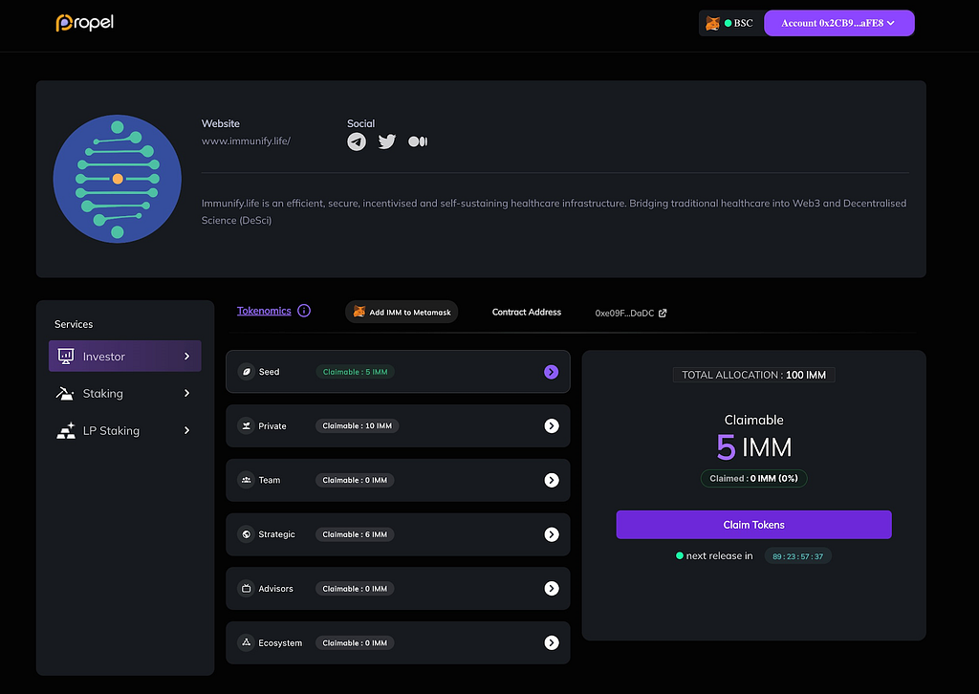Open www.immunify.life website link
Screen dimensions: 979x694
pyautogui.click(x=246, y=141)
